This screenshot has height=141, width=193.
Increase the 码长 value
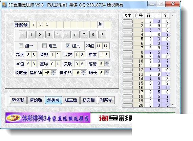[x=107, y=72]
